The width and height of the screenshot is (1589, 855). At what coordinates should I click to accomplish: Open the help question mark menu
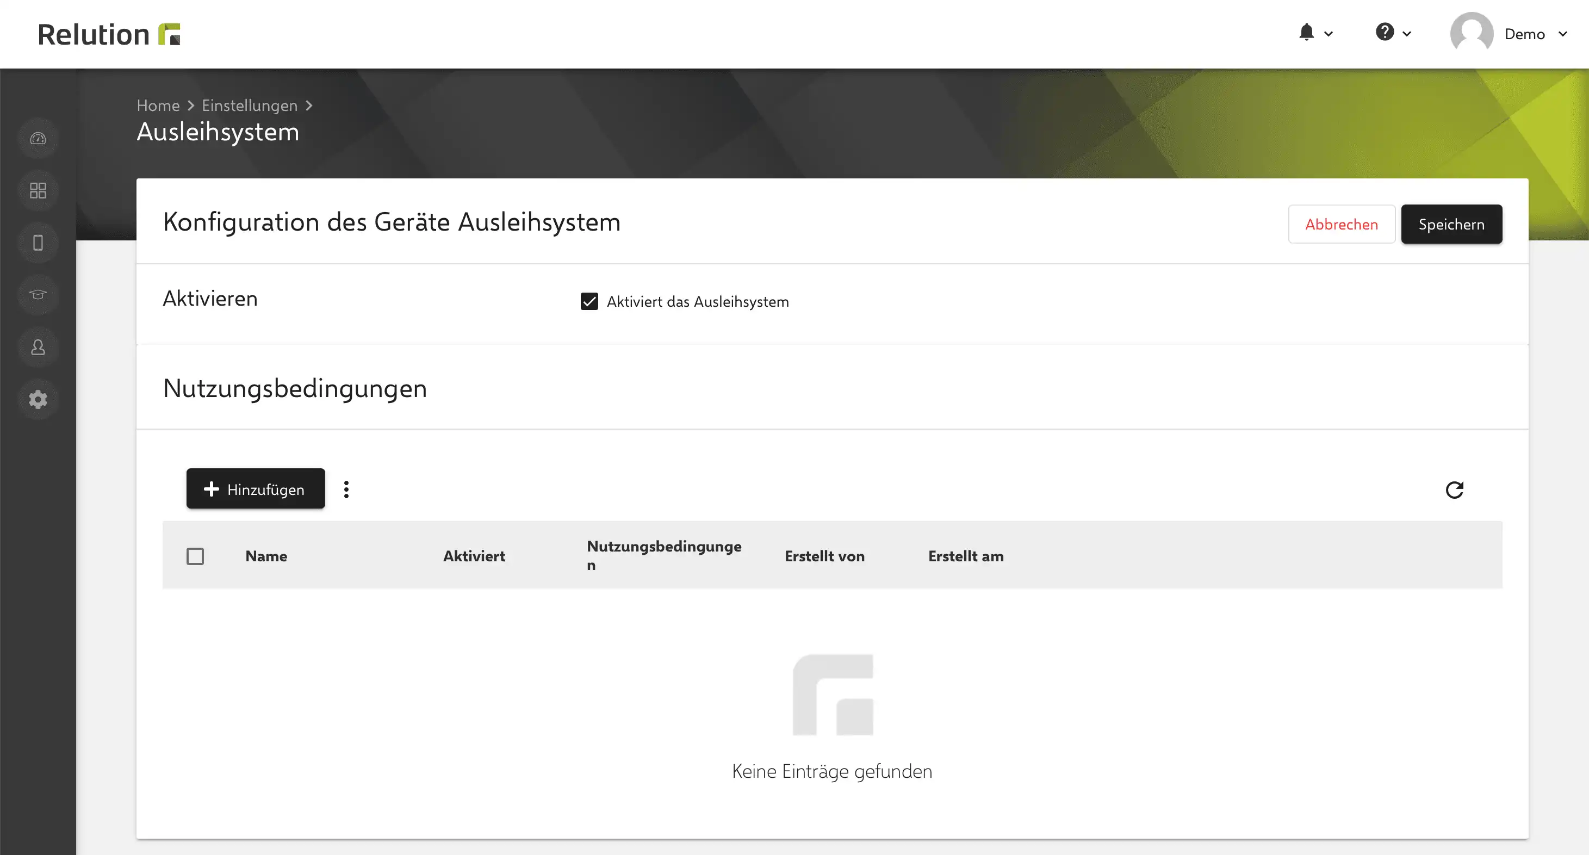[1384, 32]
